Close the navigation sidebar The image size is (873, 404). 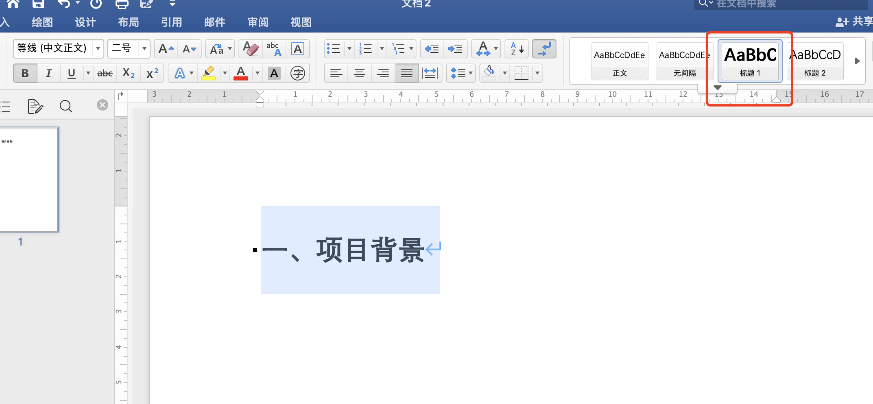coord(103,105)
